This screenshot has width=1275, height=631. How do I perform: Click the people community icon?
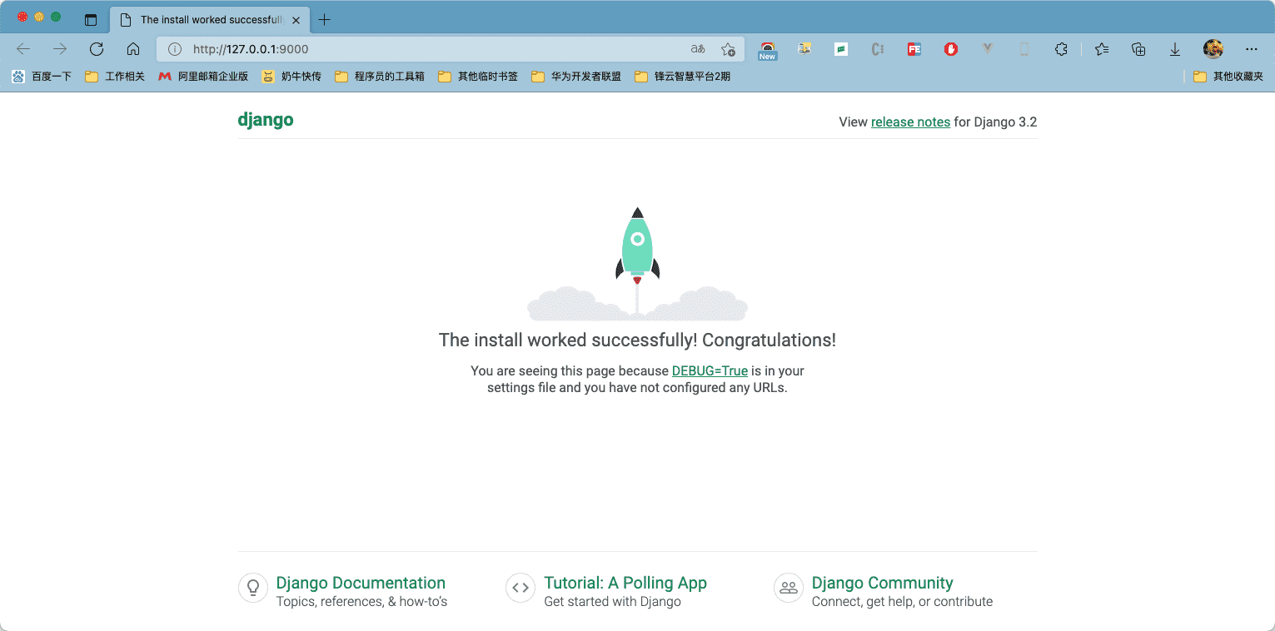(789, 588)
